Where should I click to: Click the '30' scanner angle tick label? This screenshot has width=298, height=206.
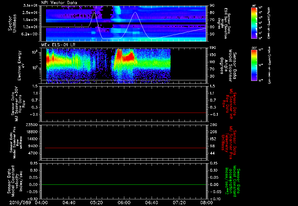(212, 76)
